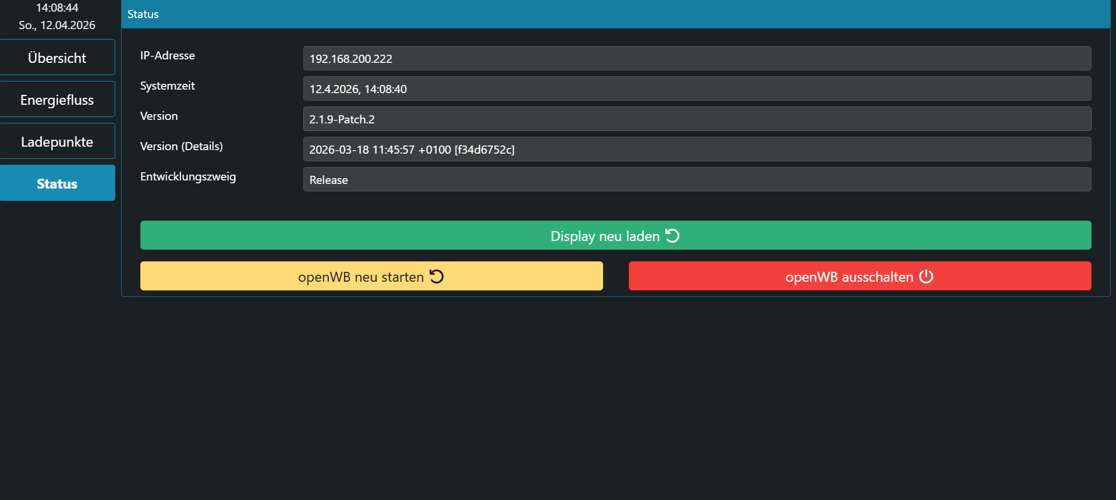Click the clock time 14:08:44
The height and width of the screenshot is (500, 1116).
click(57, 8)
